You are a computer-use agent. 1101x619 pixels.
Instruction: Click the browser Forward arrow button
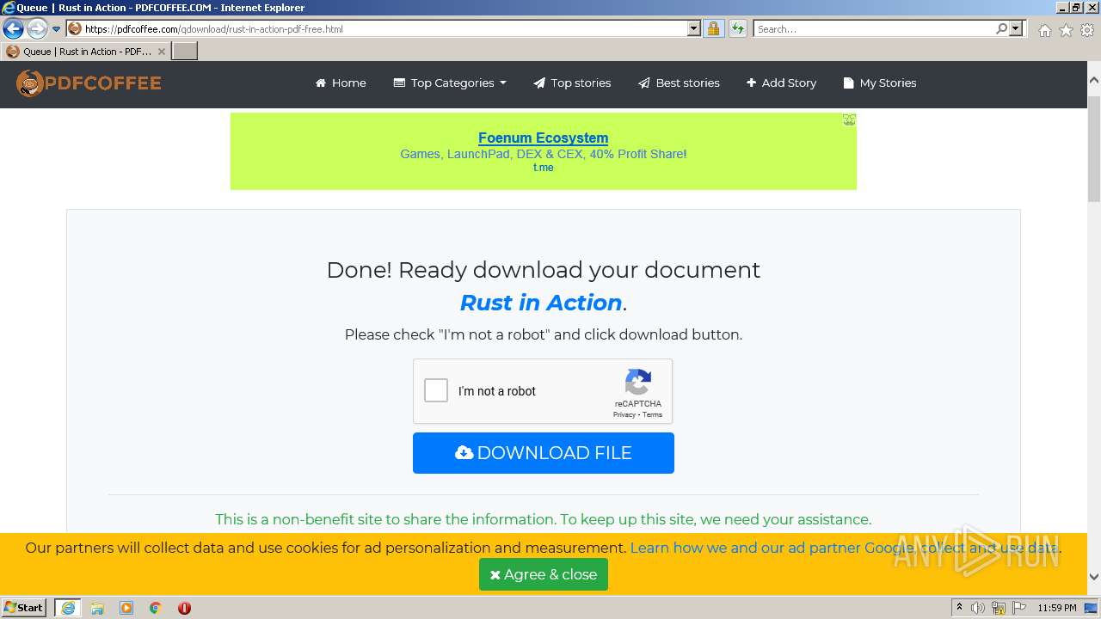coord(37,29)
